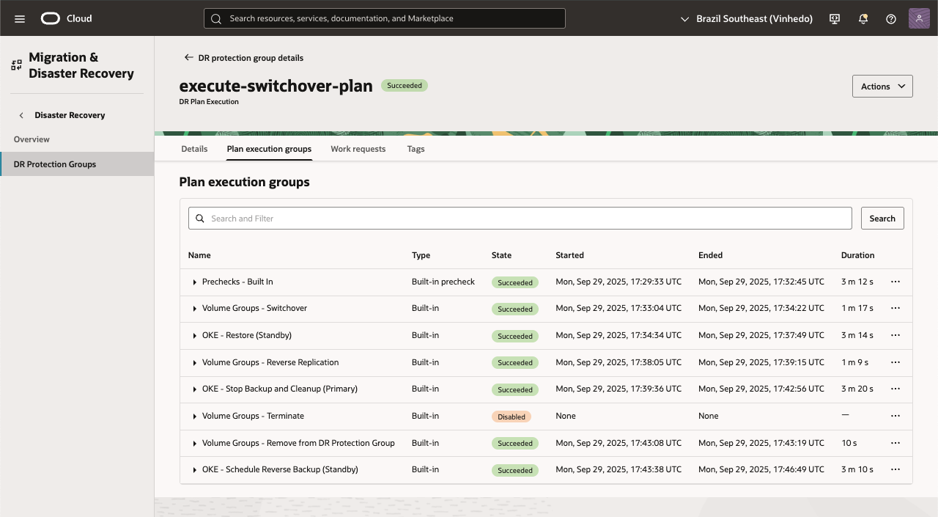Click the Search button
938x517 pixels.
coord(882,218)
